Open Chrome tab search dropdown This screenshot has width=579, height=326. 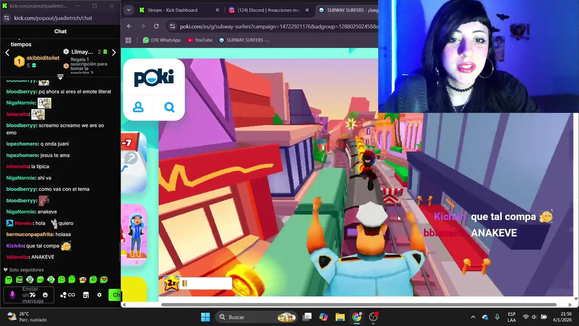click(x=128, y=10)
